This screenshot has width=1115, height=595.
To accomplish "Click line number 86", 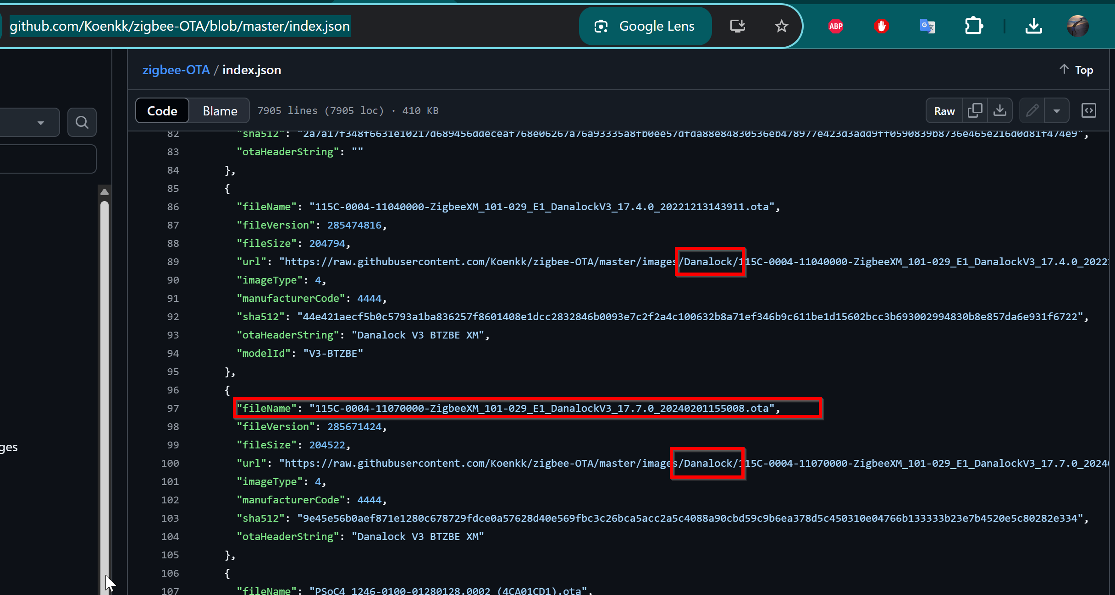I will [173, 207].
